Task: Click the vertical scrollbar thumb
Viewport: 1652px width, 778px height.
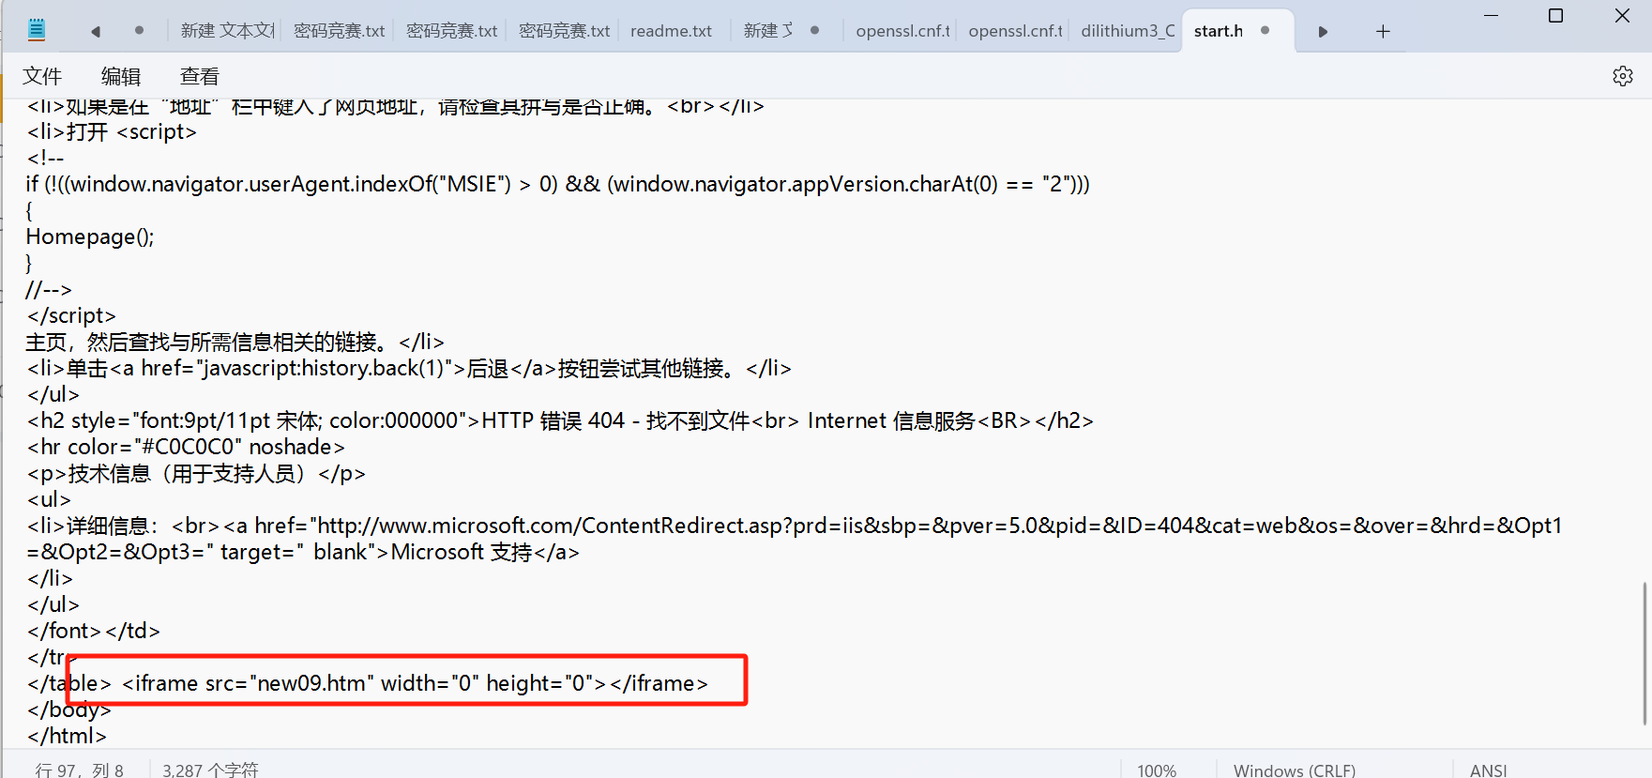Action: 1644,653
